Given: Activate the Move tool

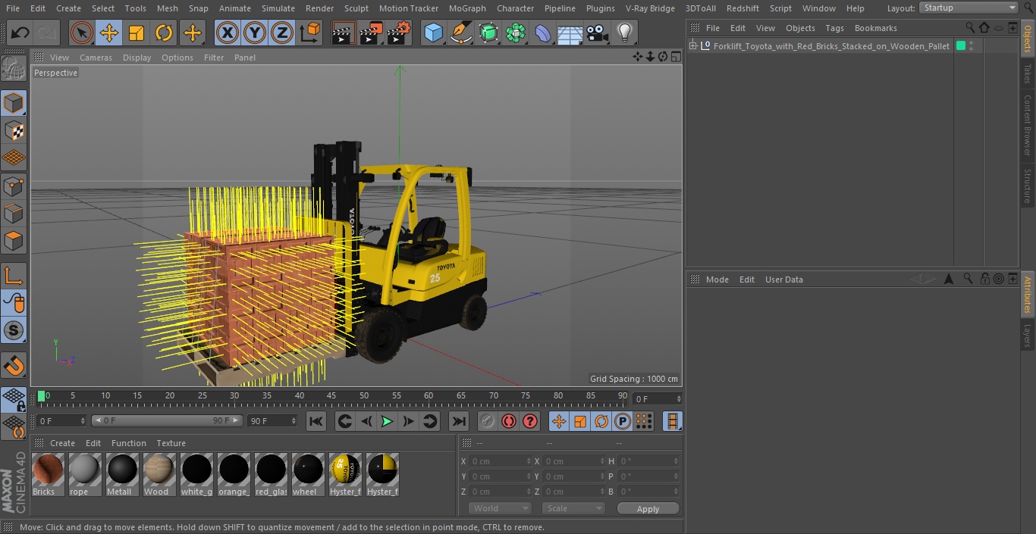Looking at the screenshot, I should point(109,33).
